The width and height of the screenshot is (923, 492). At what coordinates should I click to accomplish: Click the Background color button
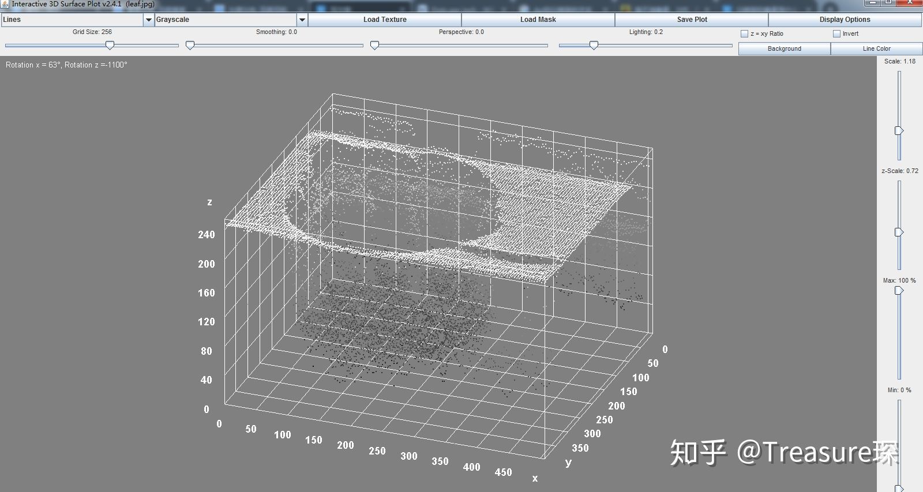click(784, 49)
